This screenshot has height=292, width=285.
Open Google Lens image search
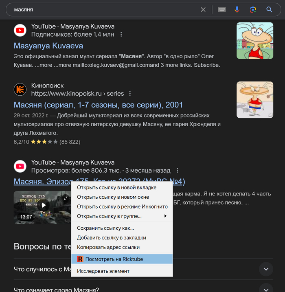pyautogui.click(x=253, y=9)
